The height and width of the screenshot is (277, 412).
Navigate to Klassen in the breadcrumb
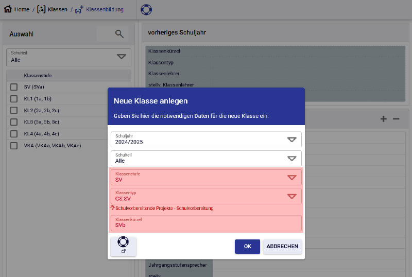coord(57,9)
